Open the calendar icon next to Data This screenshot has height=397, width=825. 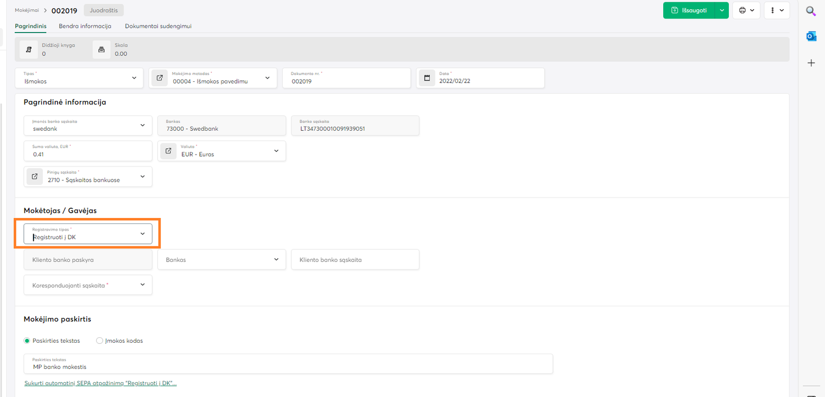point(427,78)
